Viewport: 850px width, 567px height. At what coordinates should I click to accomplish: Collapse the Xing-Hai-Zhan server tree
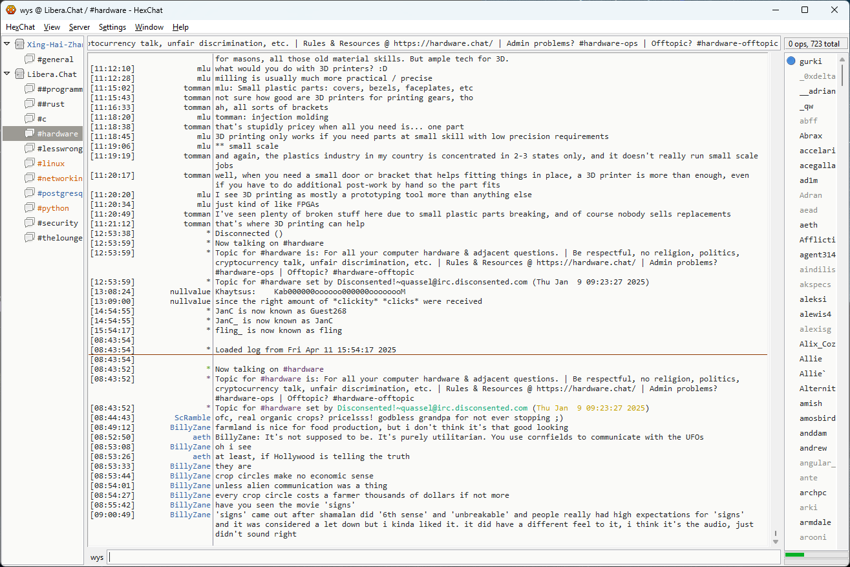click(x=7, y=44)
